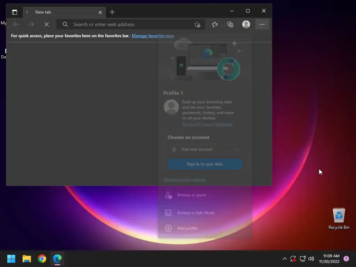The image size is (356, 267).
Task: Open the Collections icon
Action: click(x=230, y=24)
